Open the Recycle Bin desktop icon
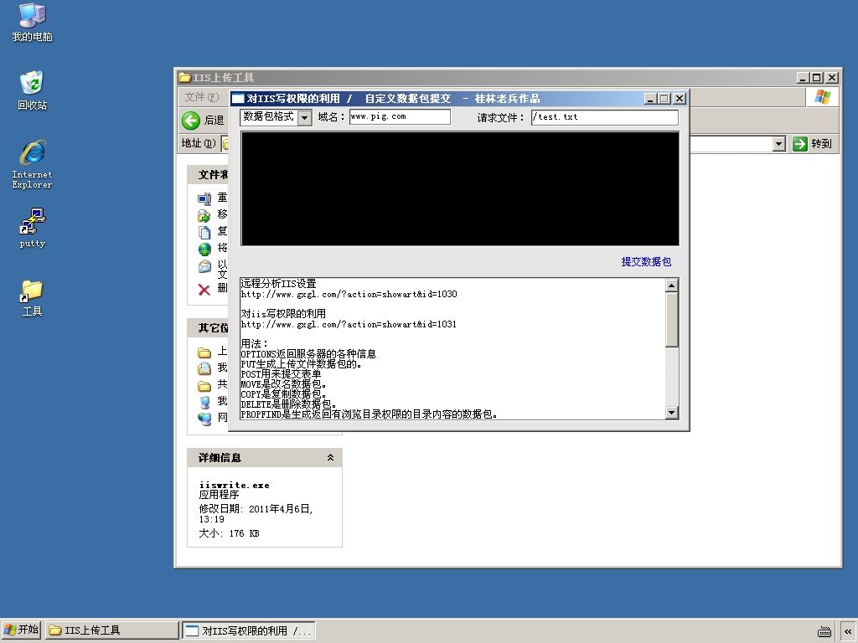Screen dimensions: 858x643 [33, 90]
